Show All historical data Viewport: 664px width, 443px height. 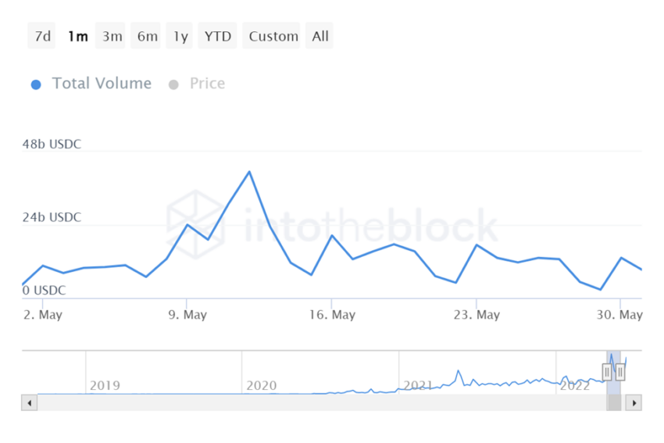click(320, 36)
